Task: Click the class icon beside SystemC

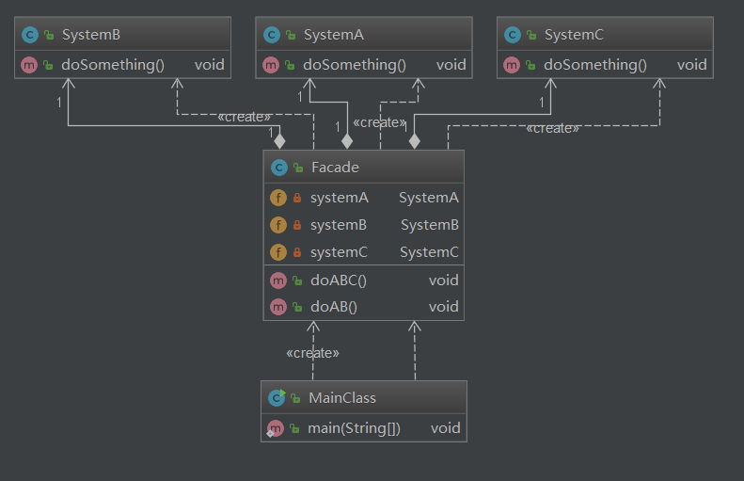Action: pos(512,35)
